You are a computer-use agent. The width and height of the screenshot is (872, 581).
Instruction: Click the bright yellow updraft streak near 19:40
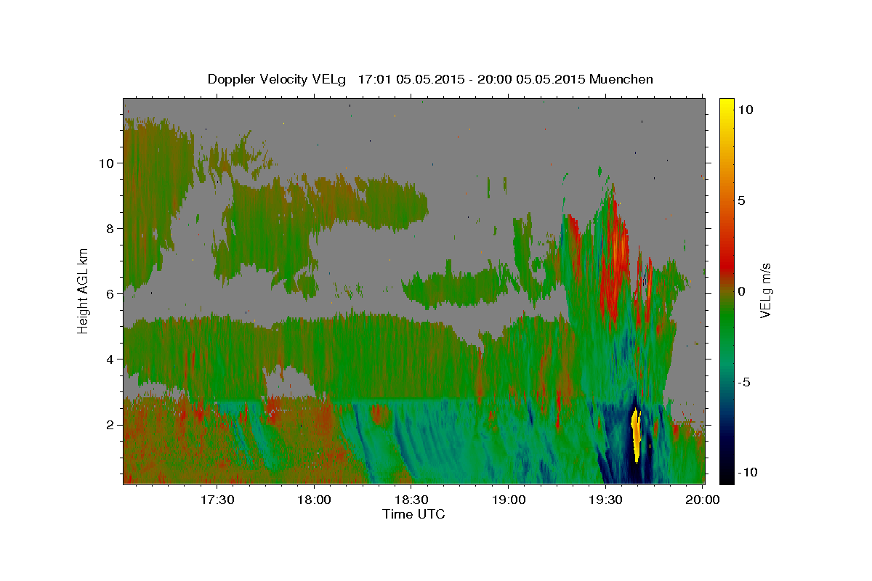click(636, 436)
